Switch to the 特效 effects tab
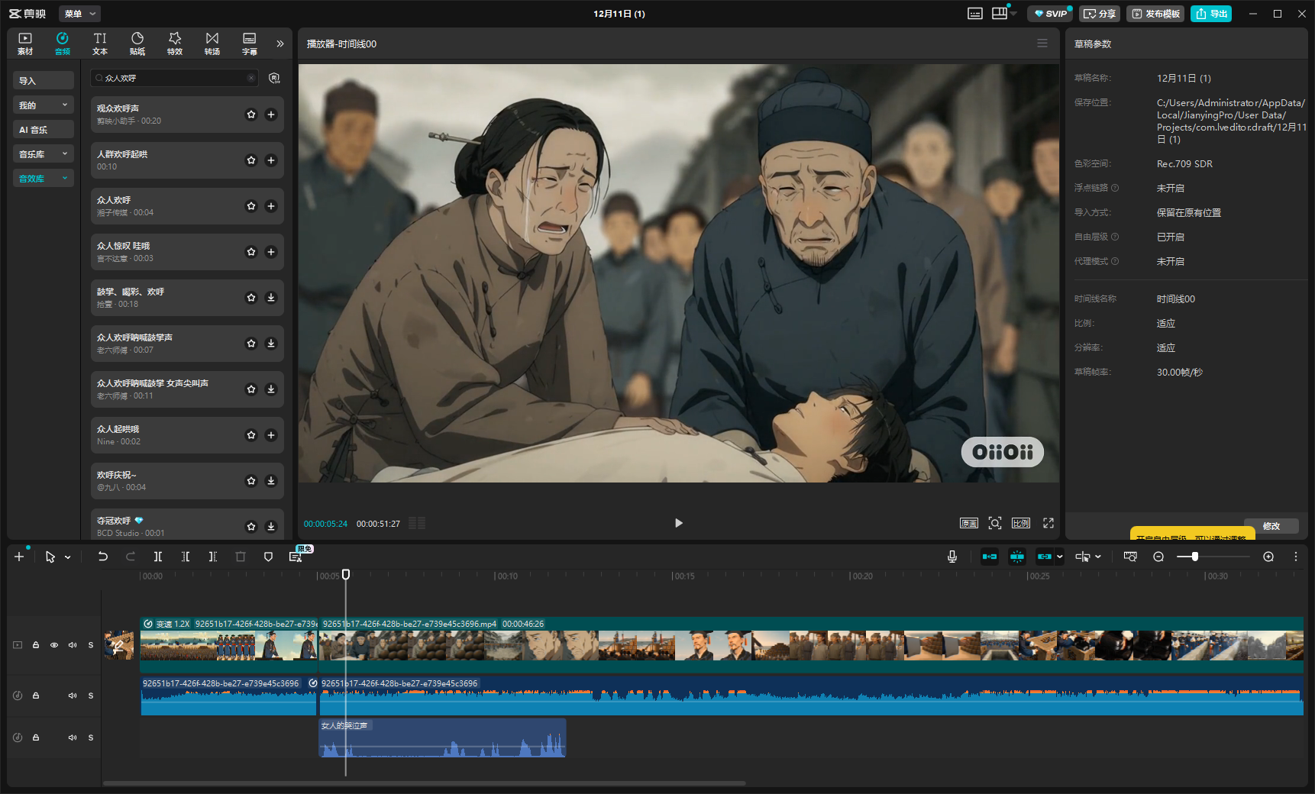The width and height of the screenshot is (1315, 794). [x=175, y=44]
